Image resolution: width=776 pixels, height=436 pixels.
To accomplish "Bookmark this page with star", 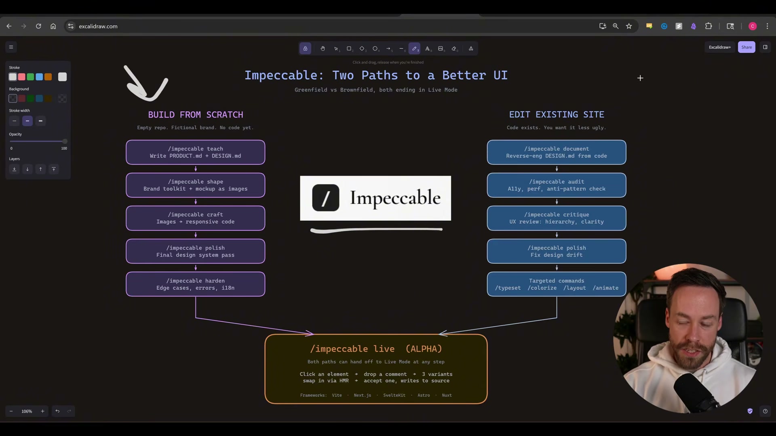I will point(629,26).
